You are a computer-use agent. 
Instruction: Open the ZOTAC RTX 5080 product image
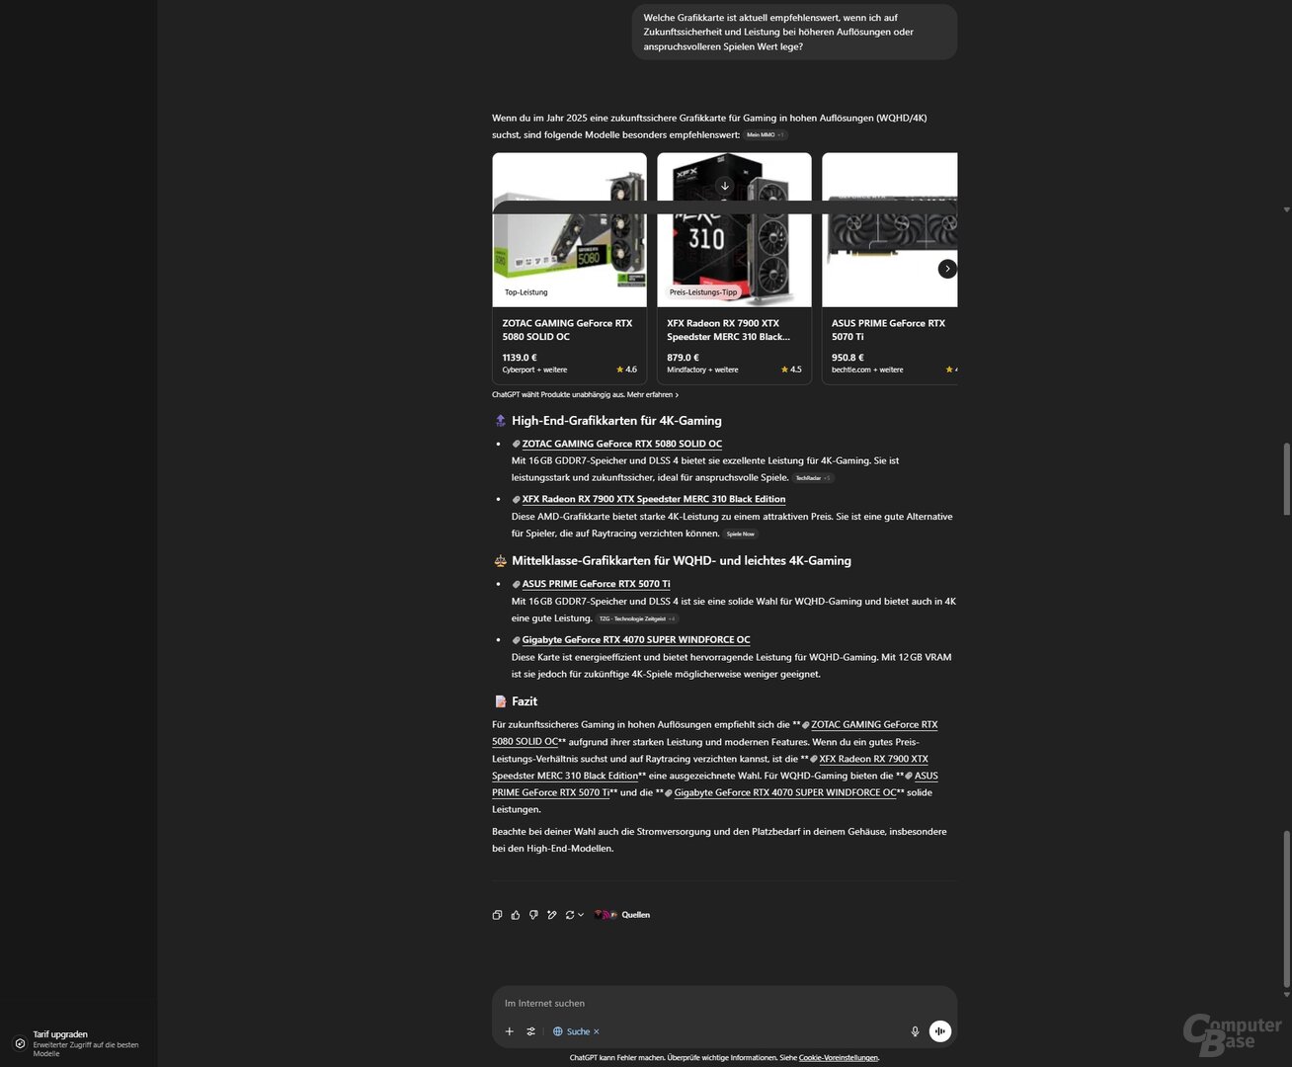(x=570, y=230)
